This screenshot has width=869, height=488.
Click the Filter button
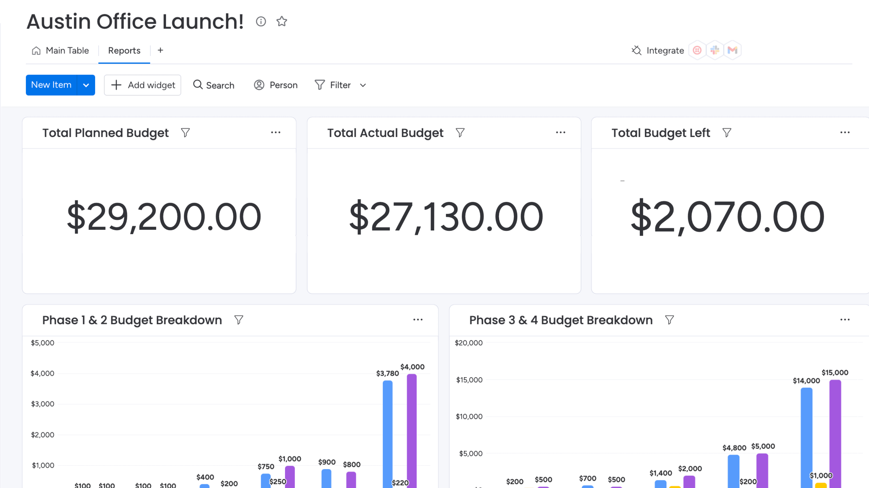pos(333,85)
